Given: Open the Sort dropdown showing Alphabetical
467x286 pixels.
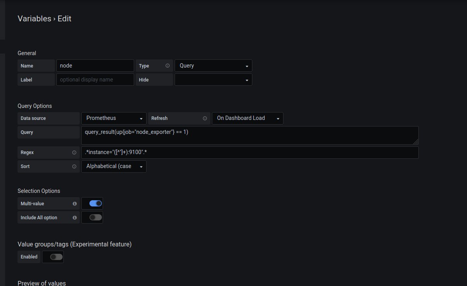Looking at the screenshot, I should (114, 166).
